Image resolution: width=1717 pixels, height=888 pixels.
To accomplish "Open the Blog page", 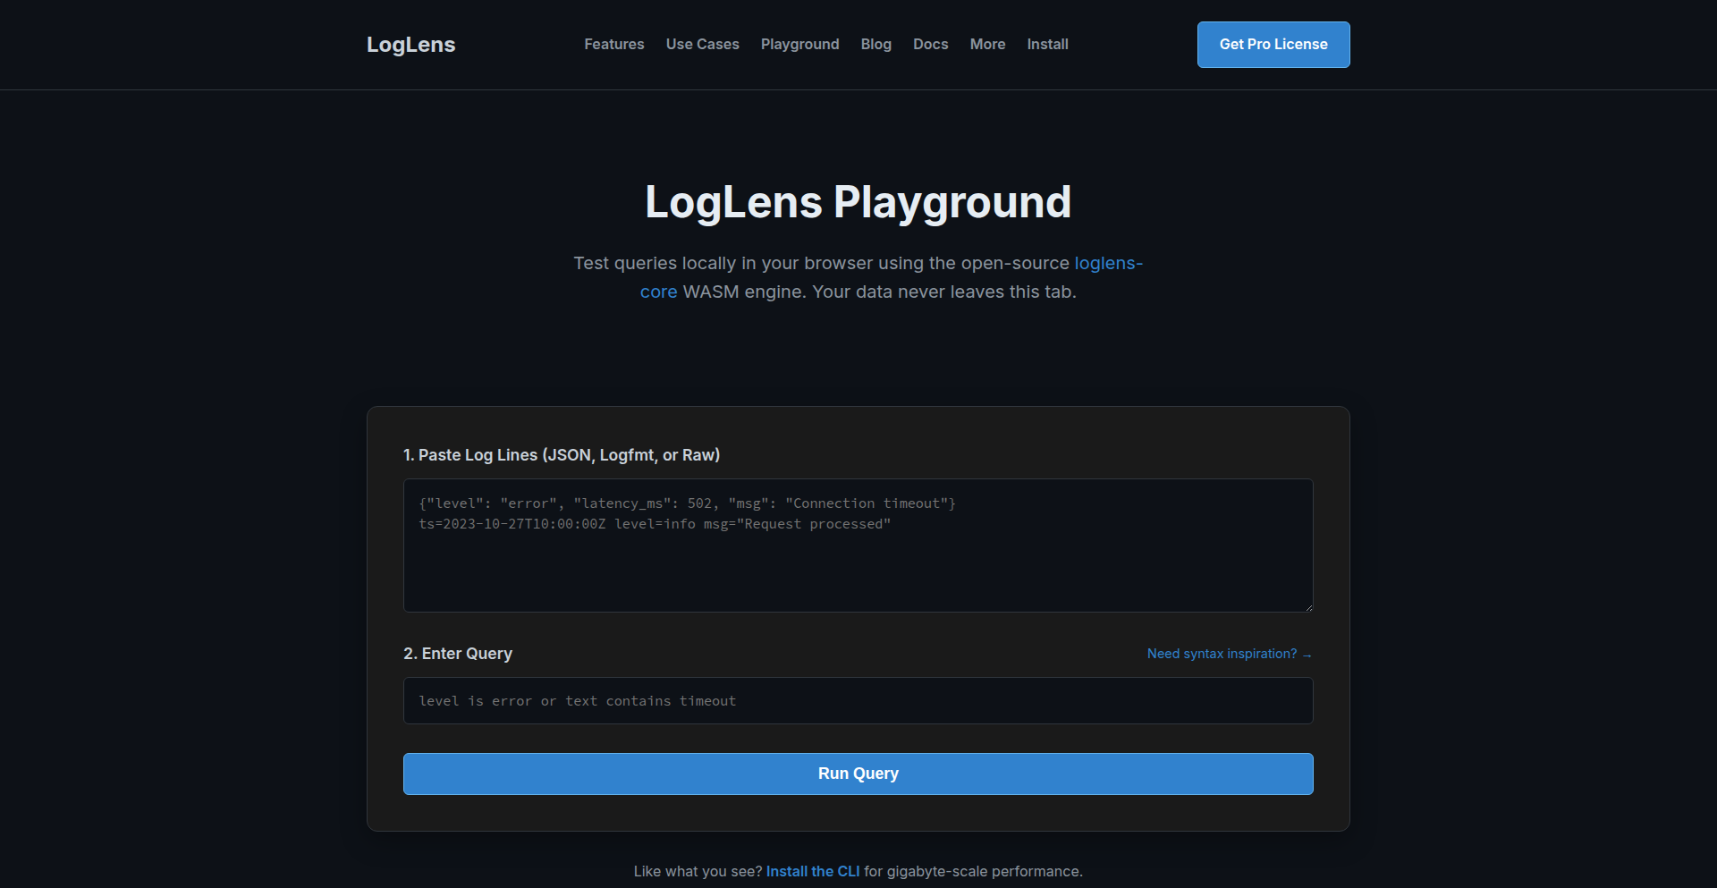I will click(x=875, y=44).
